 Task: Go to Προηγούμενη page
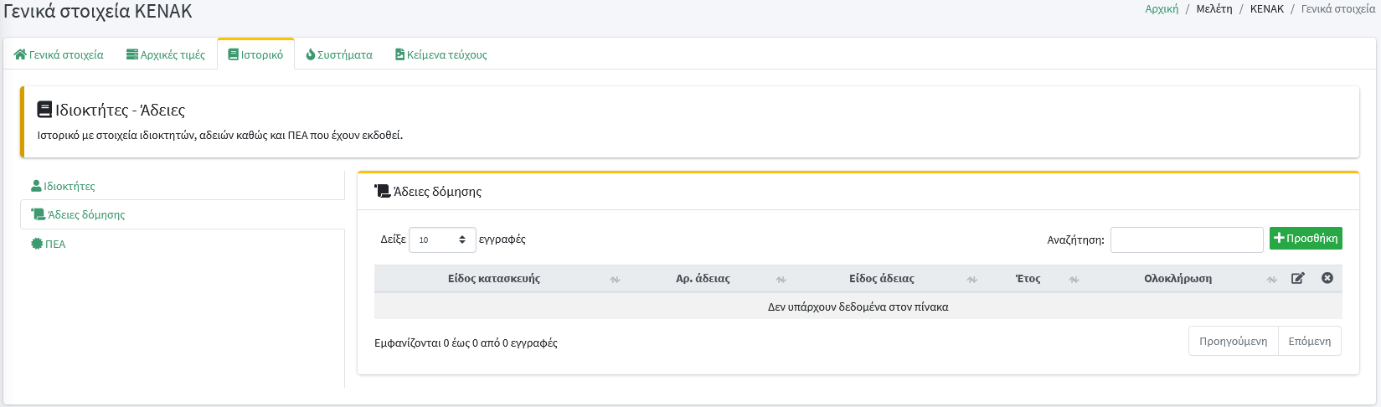[x=1233, y=341]
